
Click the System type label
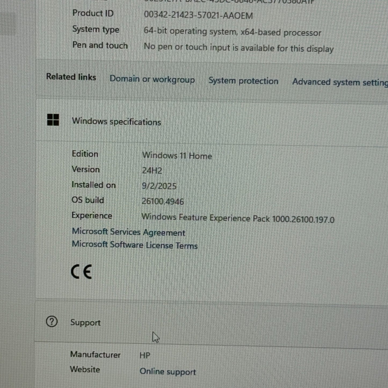pos(96,30)
